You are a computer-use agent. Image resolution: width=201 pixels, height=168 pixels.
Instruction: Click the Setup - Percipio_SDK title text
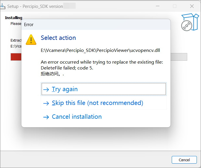[x=35, y=6]
